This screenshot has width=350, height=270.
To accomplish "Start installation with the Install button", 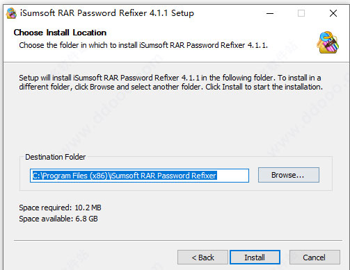I will 255,258.
